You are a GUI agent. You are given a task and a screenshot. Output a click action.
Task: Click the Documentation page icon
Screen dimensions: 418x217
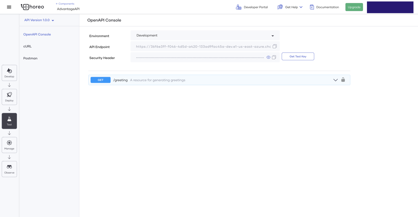click(312, 7)
